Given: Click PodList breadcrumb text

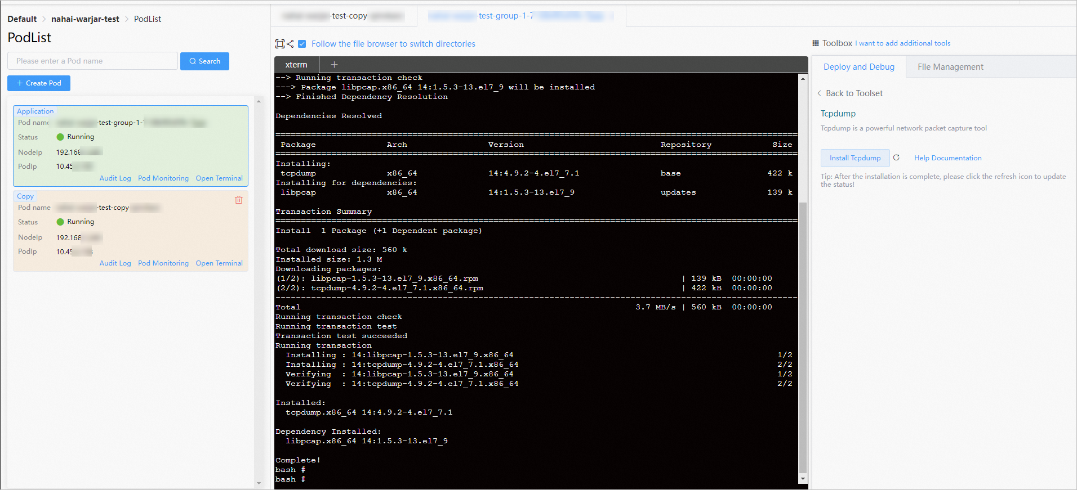Looking at the screenshot, I should [148, 19].
